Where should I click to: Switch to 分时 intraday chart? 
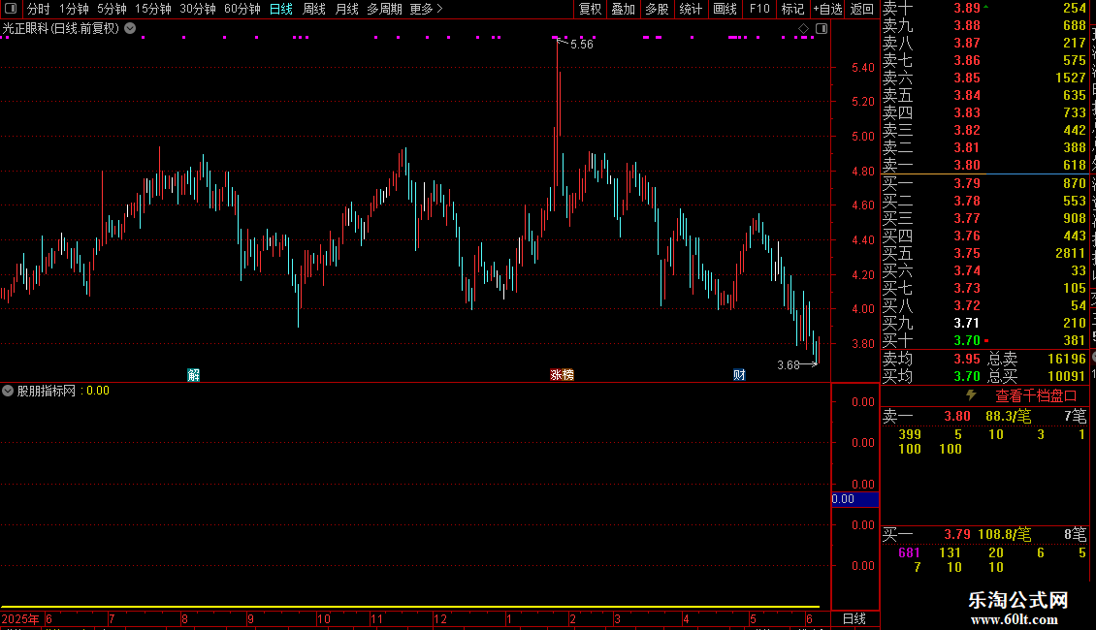click(39, 9)
